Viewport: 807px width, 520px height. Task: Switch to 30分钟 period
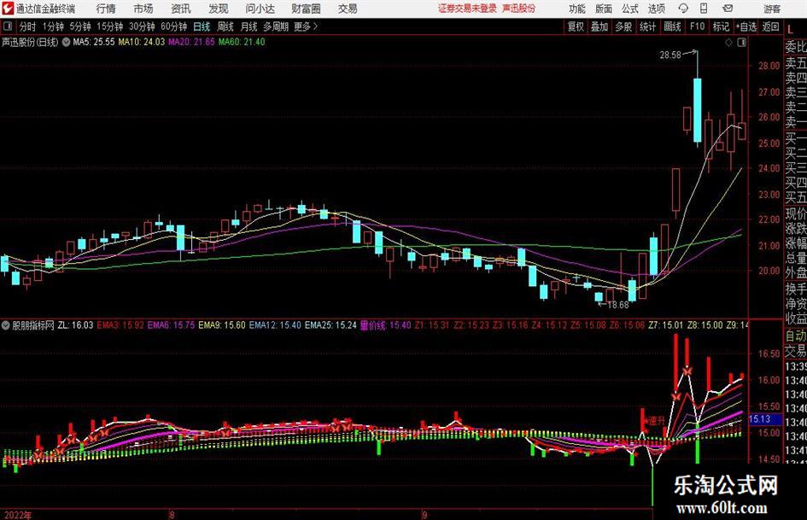coord(142,26)
